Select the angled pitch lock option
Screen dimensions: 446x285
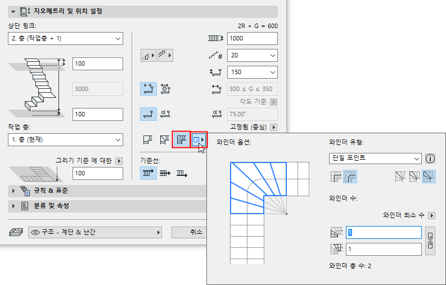(x=165, y=114)
